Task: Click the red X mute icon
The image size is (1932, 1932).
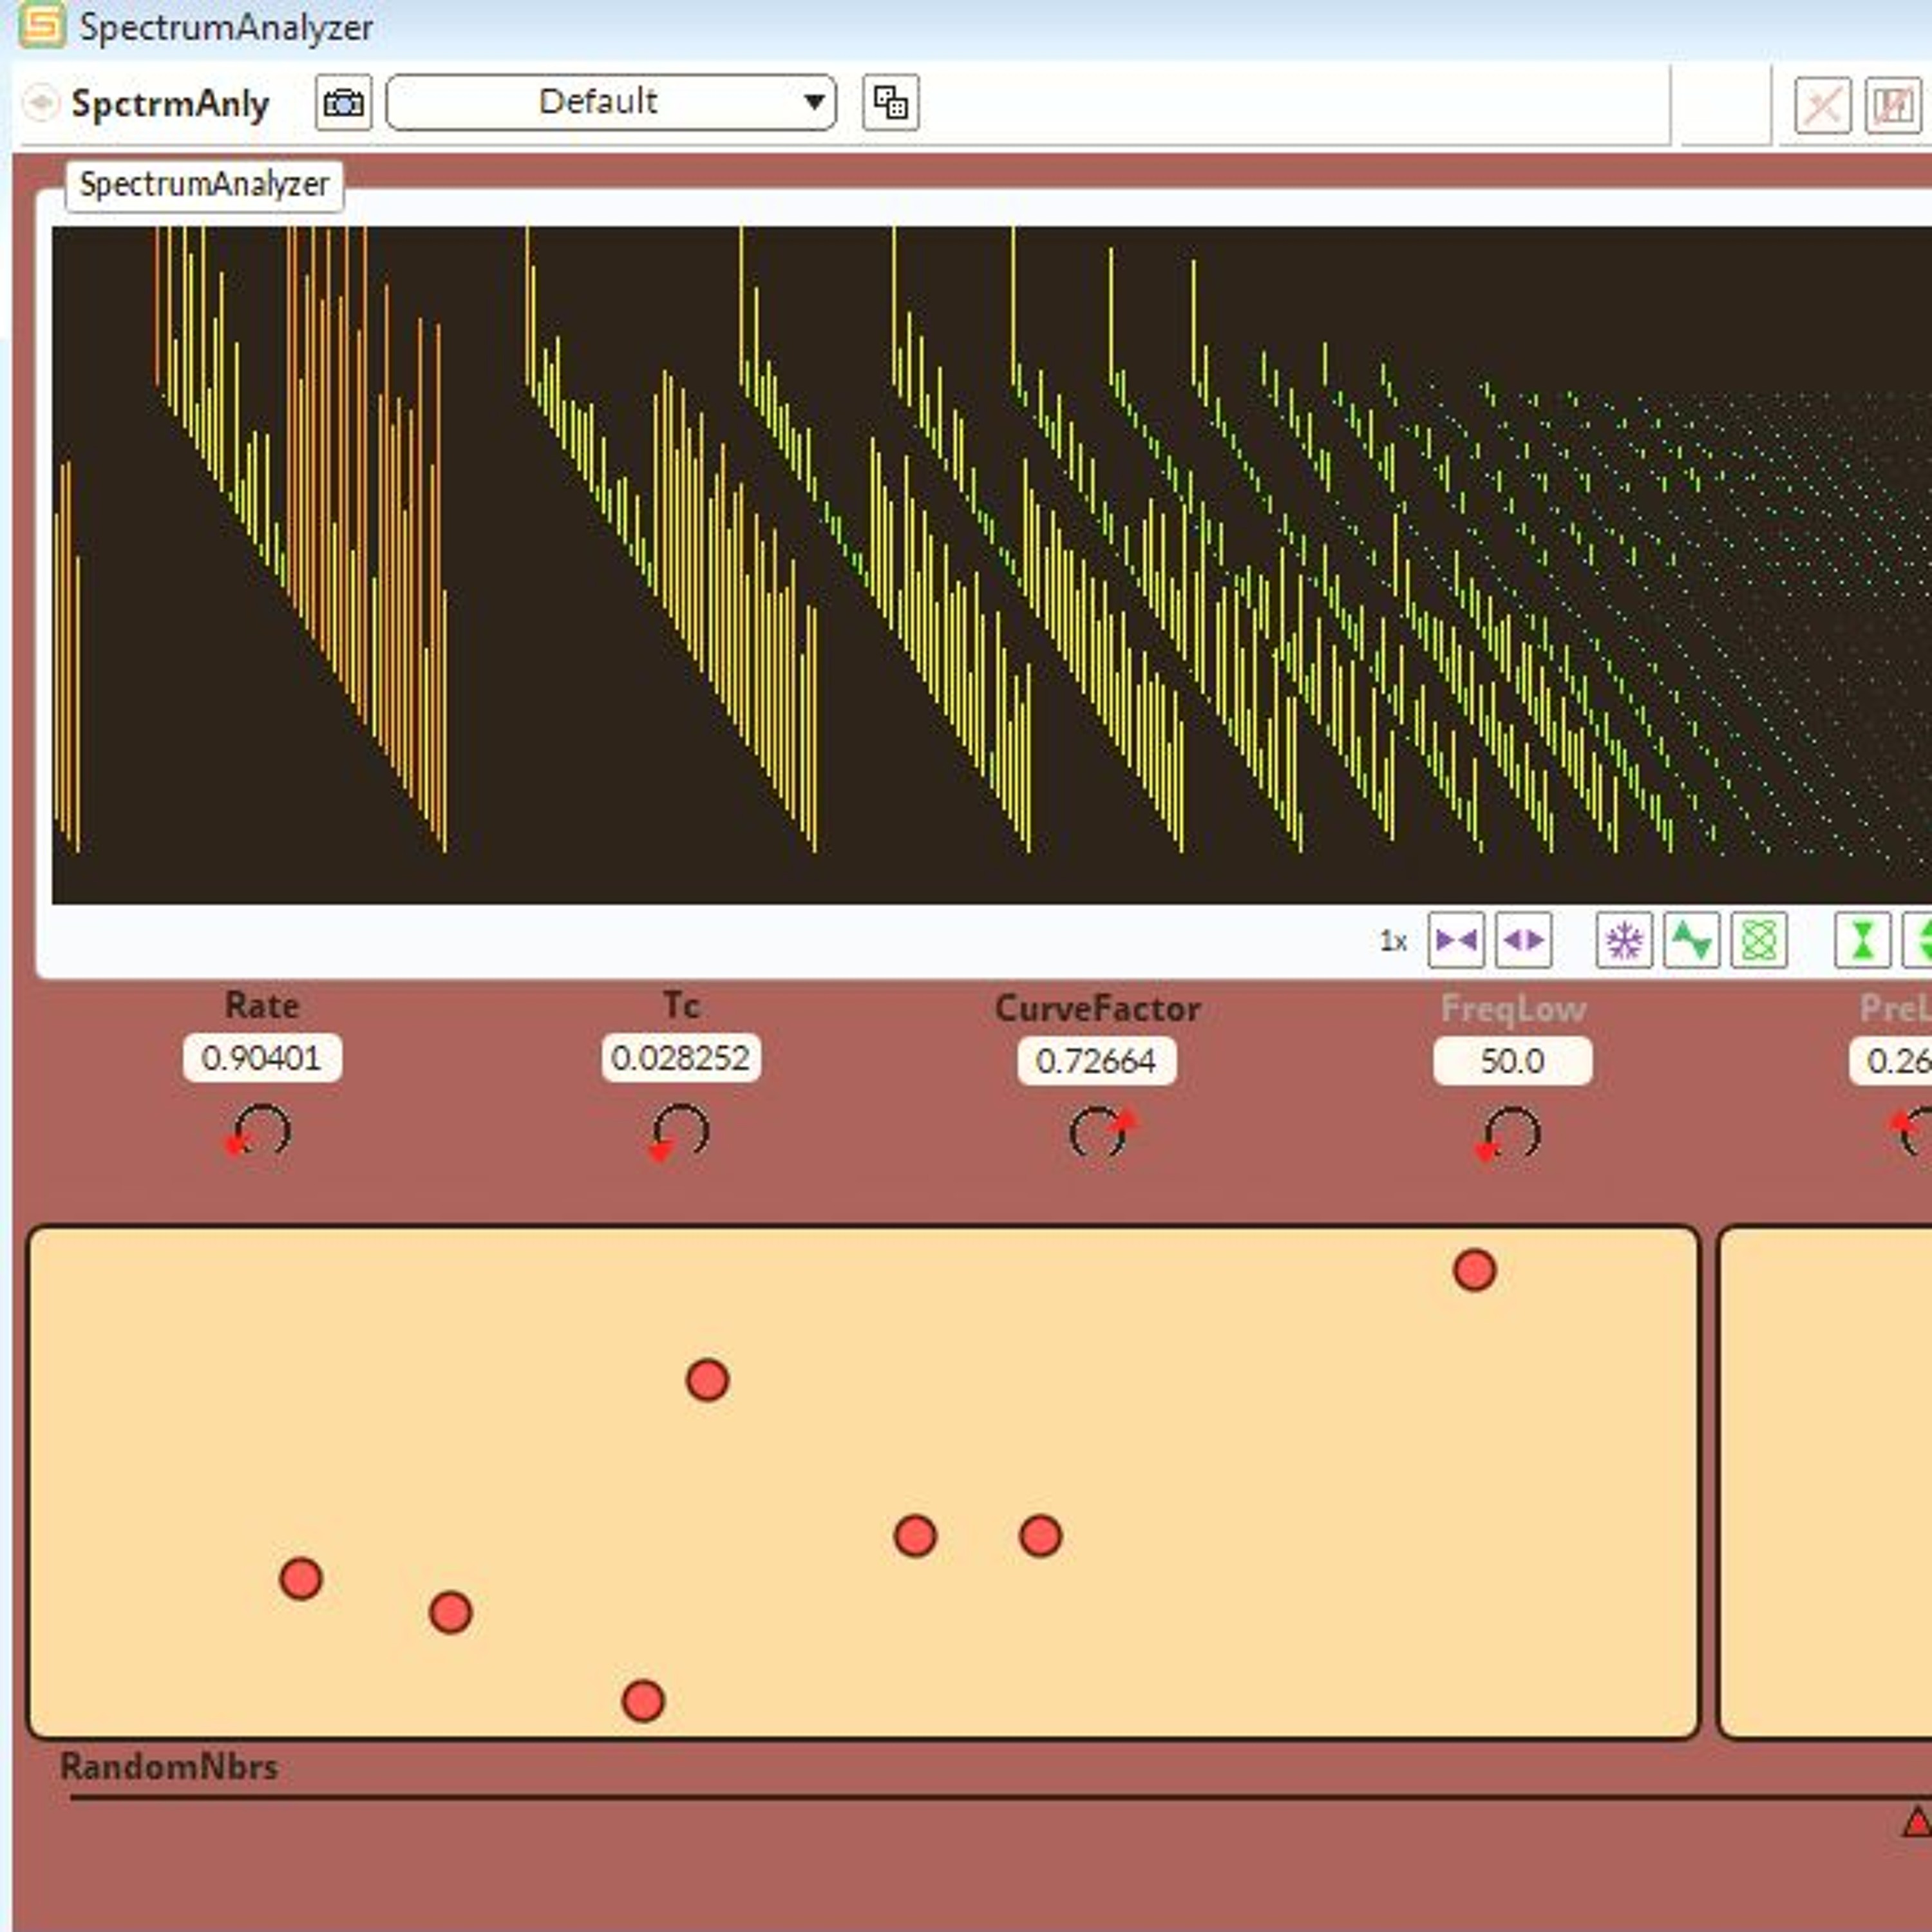Action: tap(1822, 105)
